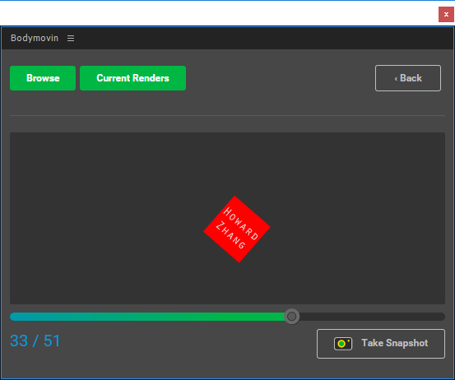This screenshot has height=380, width=455.
Task: Click the 33 / 51 frame counter
Action: (x=35, y=341)
